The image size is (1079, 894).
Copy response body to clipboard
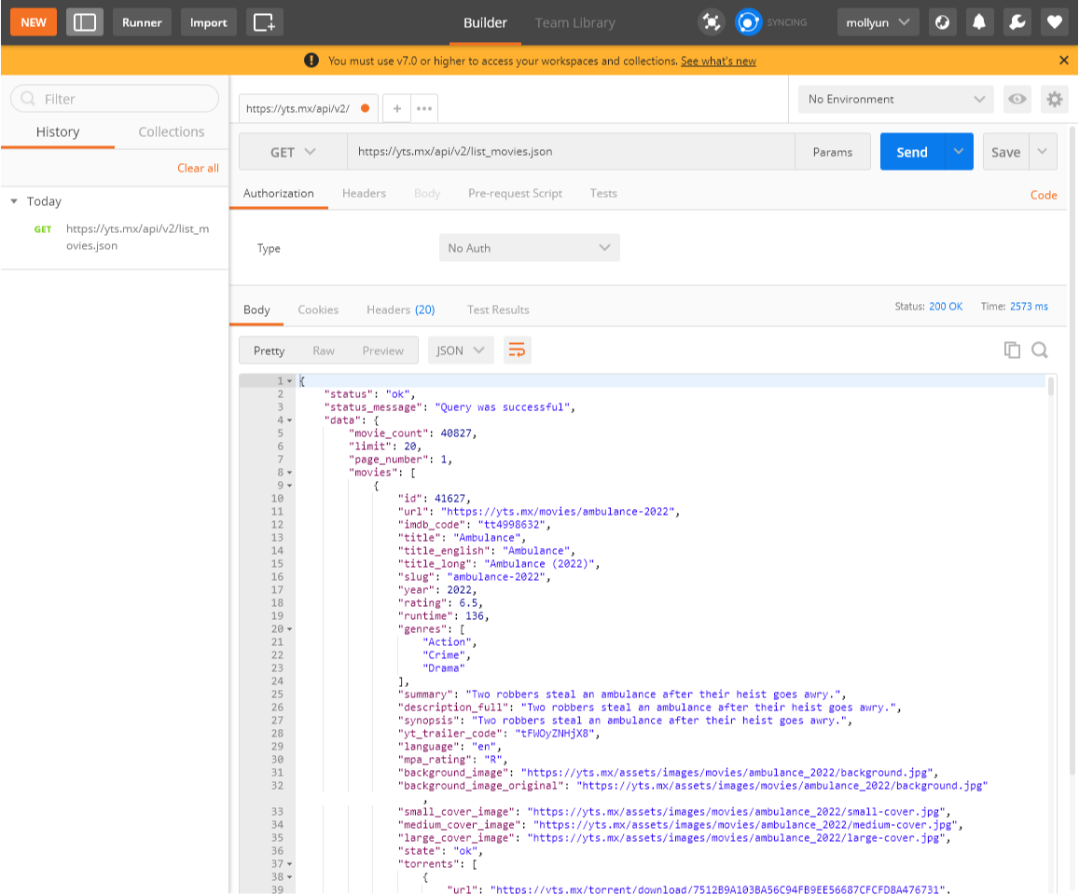point(1012,350)
